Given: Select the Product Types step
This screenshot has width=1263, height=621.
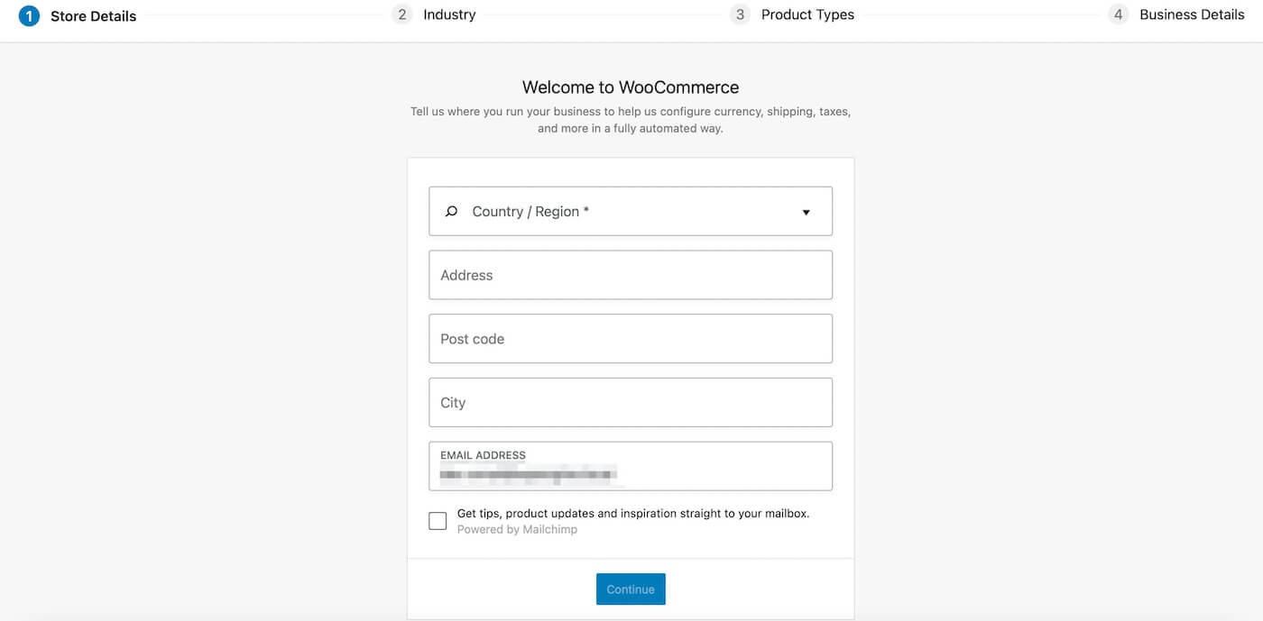Looking at the screenshot, I should 807,14.
